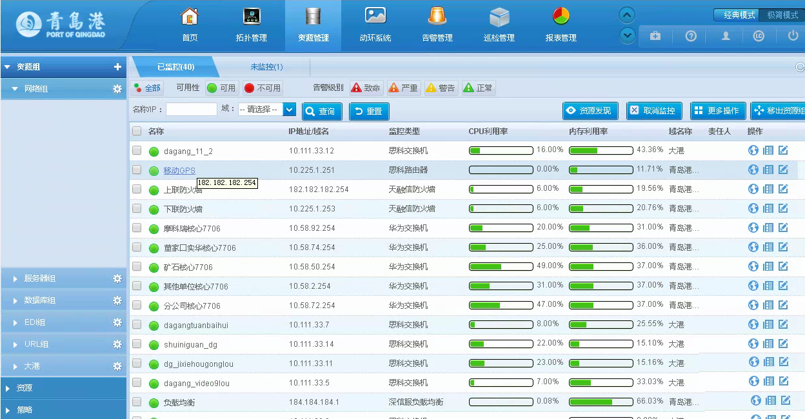
Task: Add a new group with plus icon
Action: tap(117, 67)
